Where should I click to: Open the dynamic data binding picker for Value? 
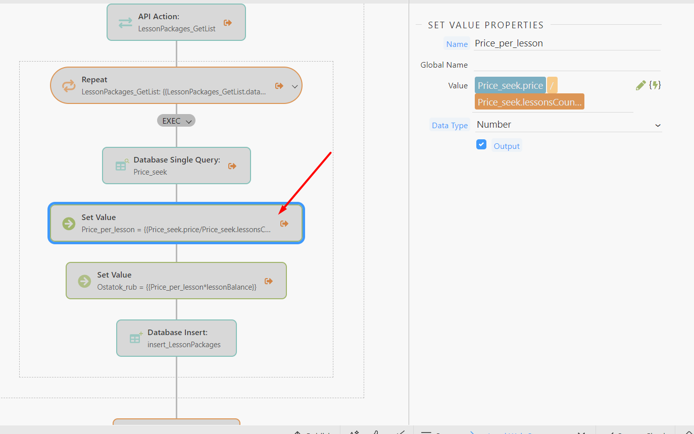tap(655, 85)
